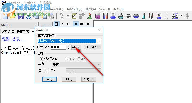Expand the arrow beside the water tap icon
Viewport: 192px width, 103px height.
pyautogui.click(x=68, y=16)
